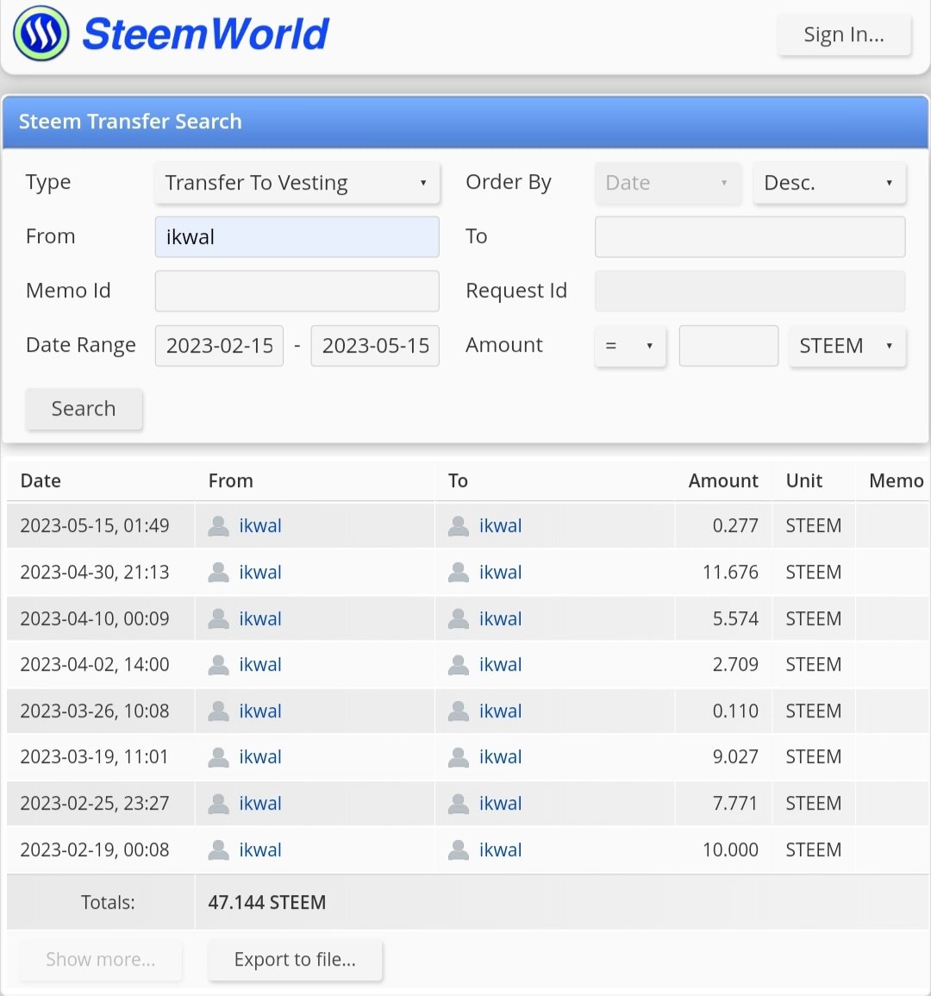Screen dimensions: 931x996
Task: Open ikwal sender link in 2023-03-19 row
Action: click(x=260, y=757)
